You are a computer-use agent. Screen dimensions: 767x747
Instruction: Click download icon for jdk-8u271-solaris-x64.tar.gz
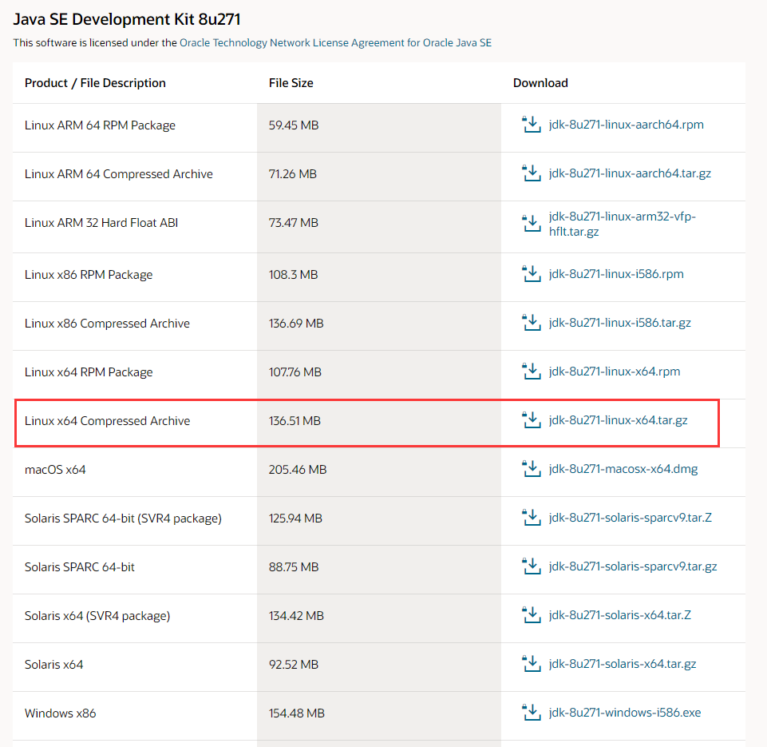tap(532, 663)
